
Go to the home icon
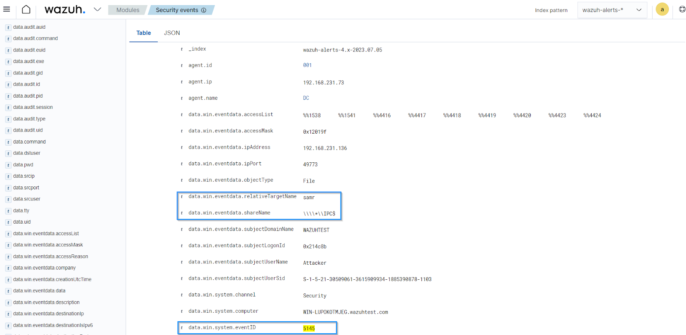[26, 9]
